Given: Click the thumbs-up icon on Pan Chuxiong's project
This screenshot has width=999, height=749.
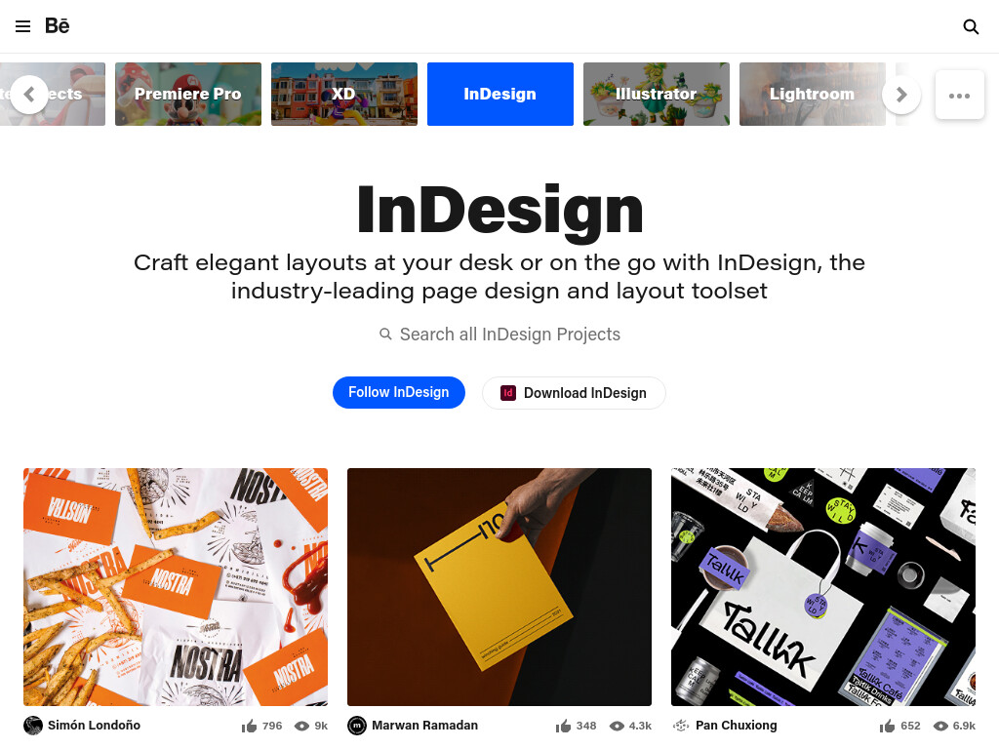Looking at the screenshot, I should tap(888, 726).
